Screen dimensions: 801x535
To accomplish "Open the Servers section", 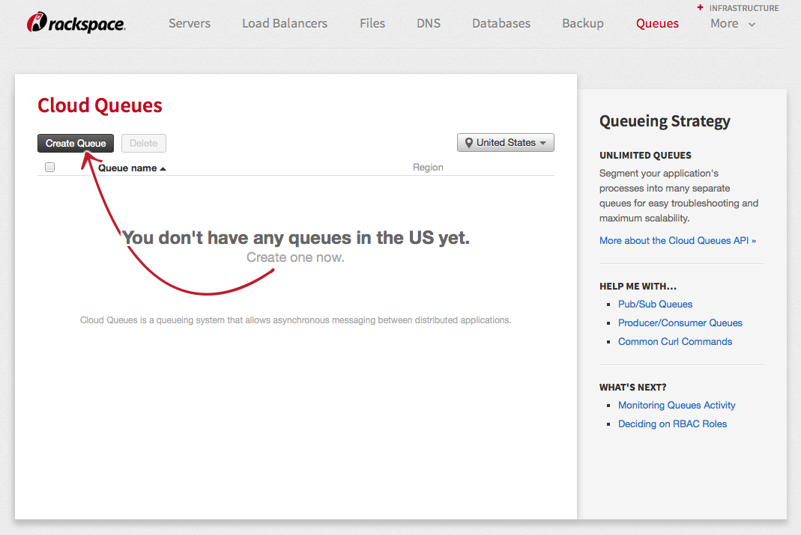I will (190, 23).
